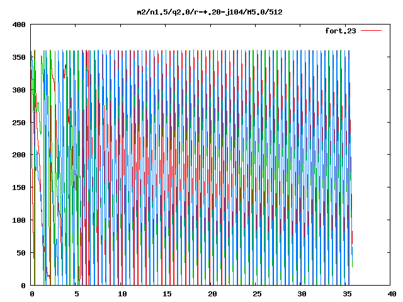Click y-axis label 300
This screenshot has height=302, width=403.
[x=19, y=90]
